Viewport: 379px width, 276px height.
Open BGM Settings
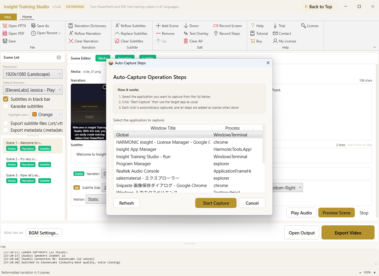click(x=44, y=233)
